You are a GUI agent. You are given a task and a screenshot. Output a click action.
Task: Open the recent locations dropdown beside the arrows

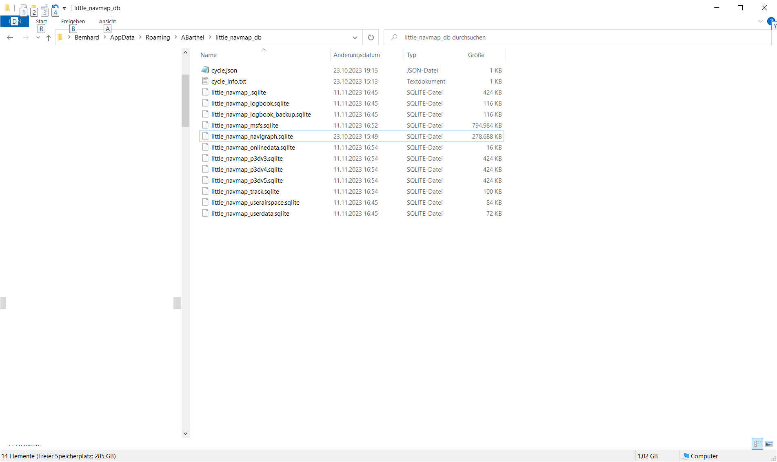38,37
